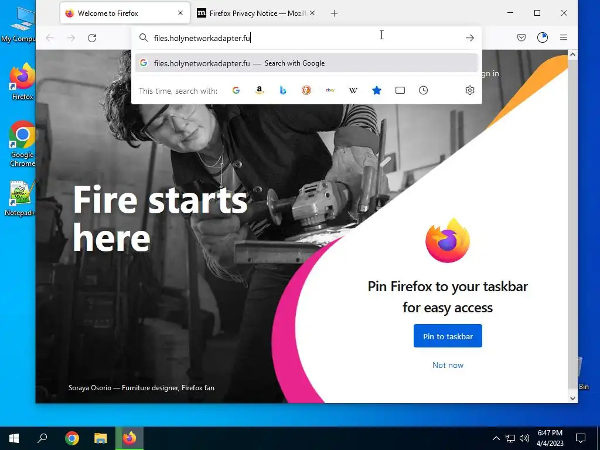The width and height of the screenshot is (600, 450).
Task: Select the My Computer desktop icon
Action: [19, 24]
